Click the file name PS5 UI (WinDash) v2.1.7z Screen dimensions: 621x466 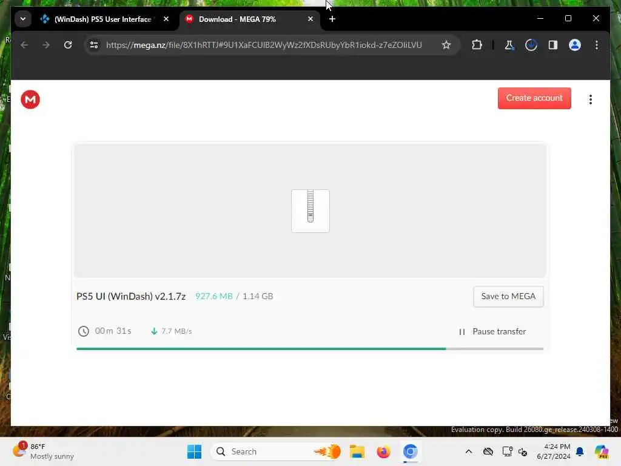coord(131,296)
